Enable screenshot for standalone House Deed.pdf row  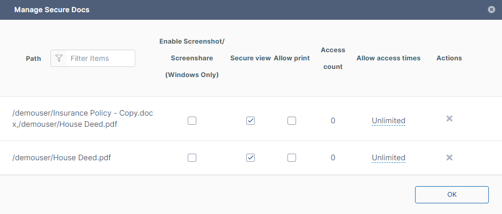point(192,158)
